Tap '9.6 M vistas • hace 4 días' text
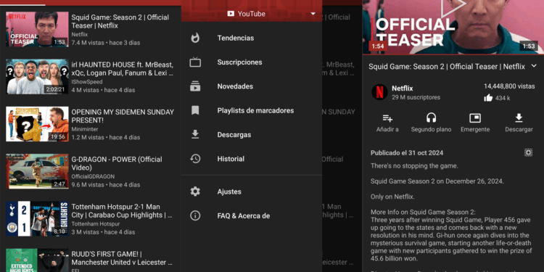544x272 pixels. click(x=106, y=184)
